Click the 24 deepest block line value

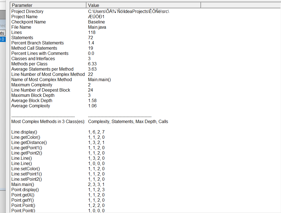pos(91,90)
